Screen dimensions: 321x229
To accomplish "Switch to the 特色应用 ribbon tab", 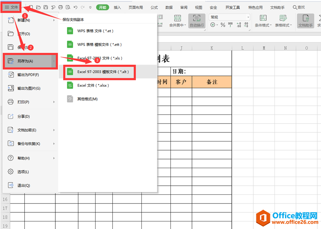I will (x=255, y=7).
